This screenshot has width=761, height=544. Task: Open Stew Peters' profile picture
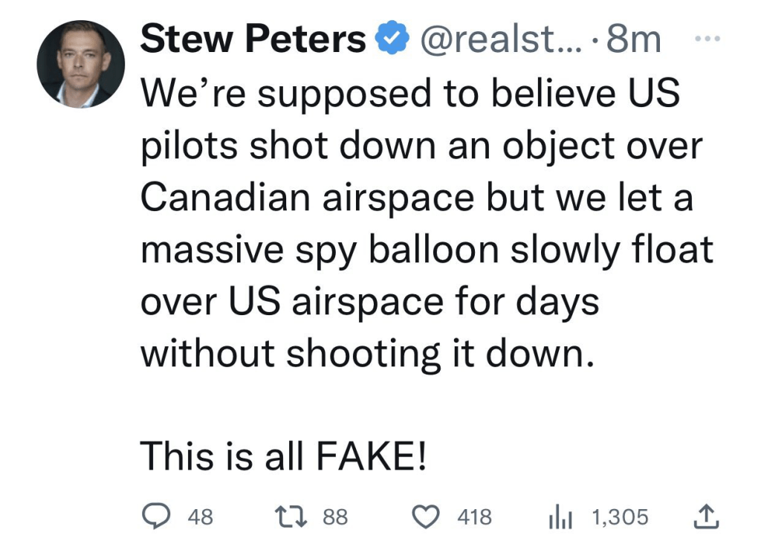[80, 64]
